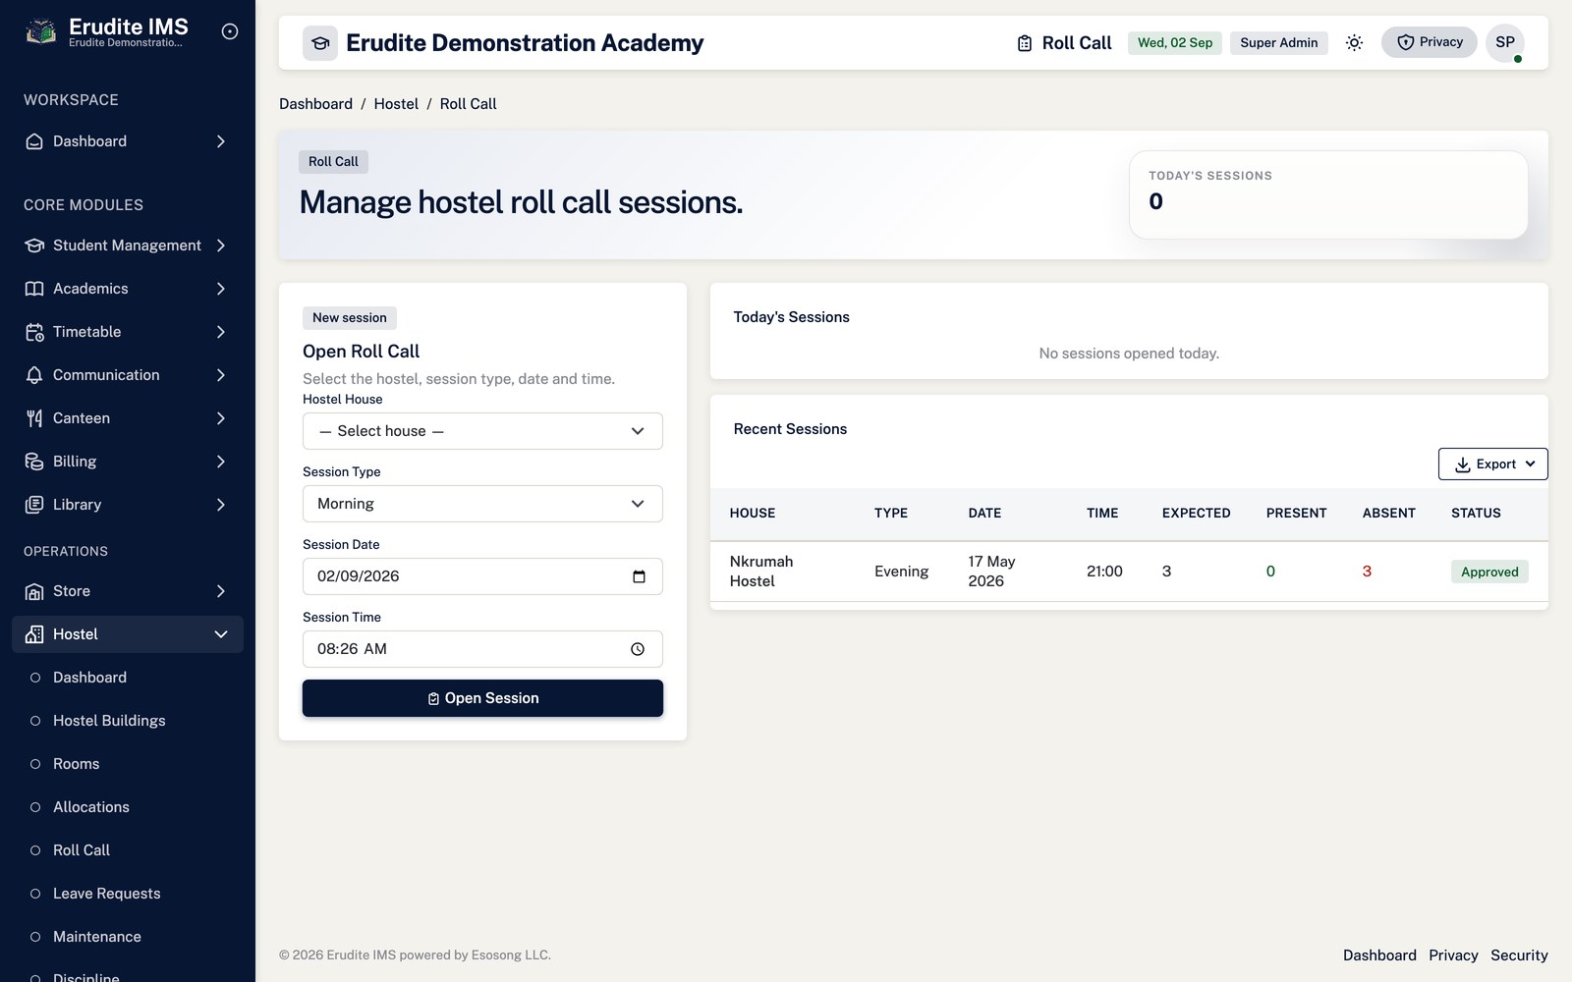Open Hostel Dashboard submenu item
The height and width of the screenshot is (982, 1572).
coord(128,678)
